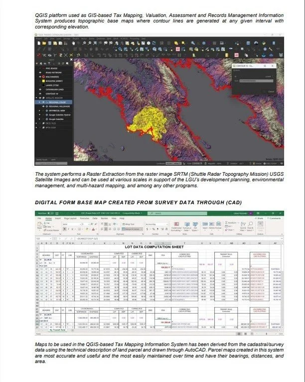
Task: Expand Google Satellite Hybrid layer node
Action: click(x=39, y=115)
